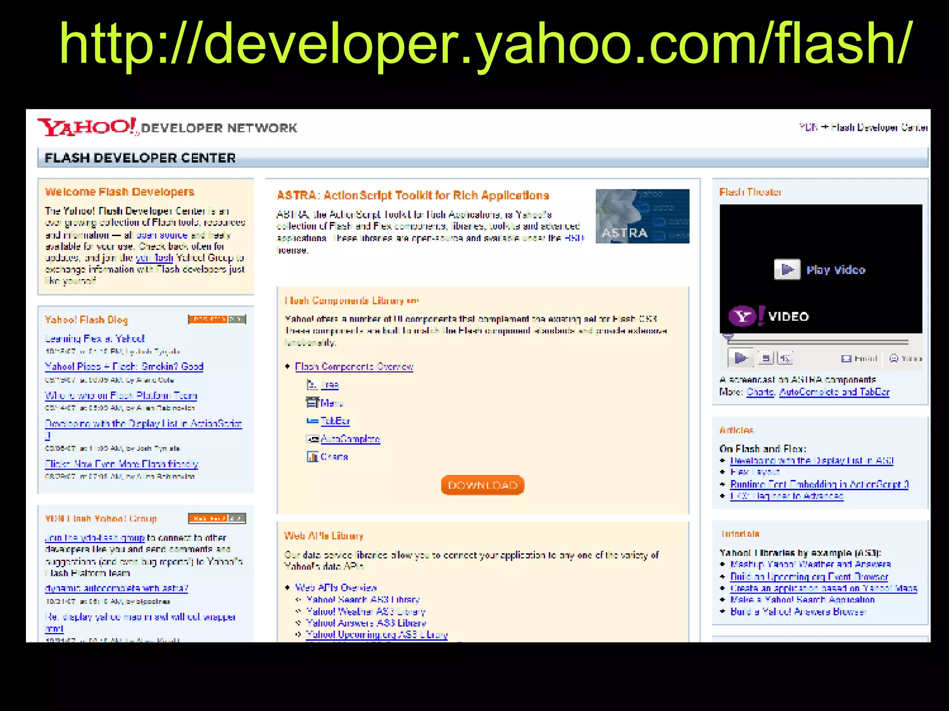
Task: Open the ydn-flash Yahoo! Group link in welcome text
Action: [154, 258]
